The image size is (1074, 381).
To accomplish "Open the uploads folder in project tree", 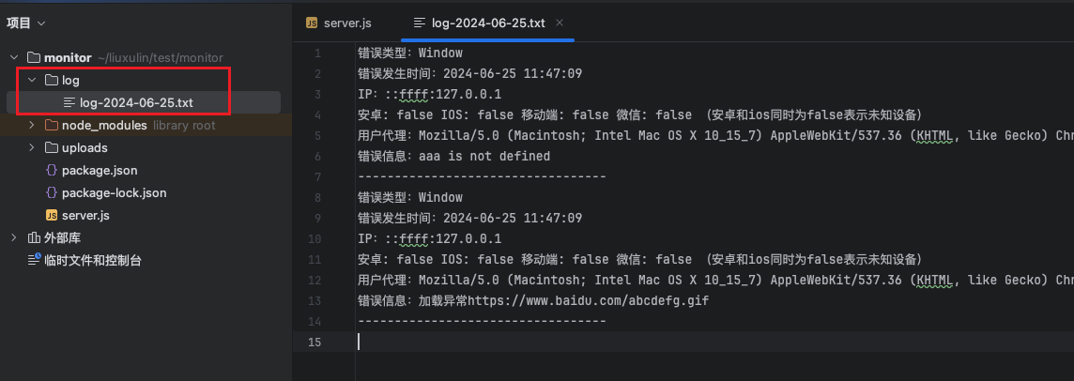I will [84, 148].
